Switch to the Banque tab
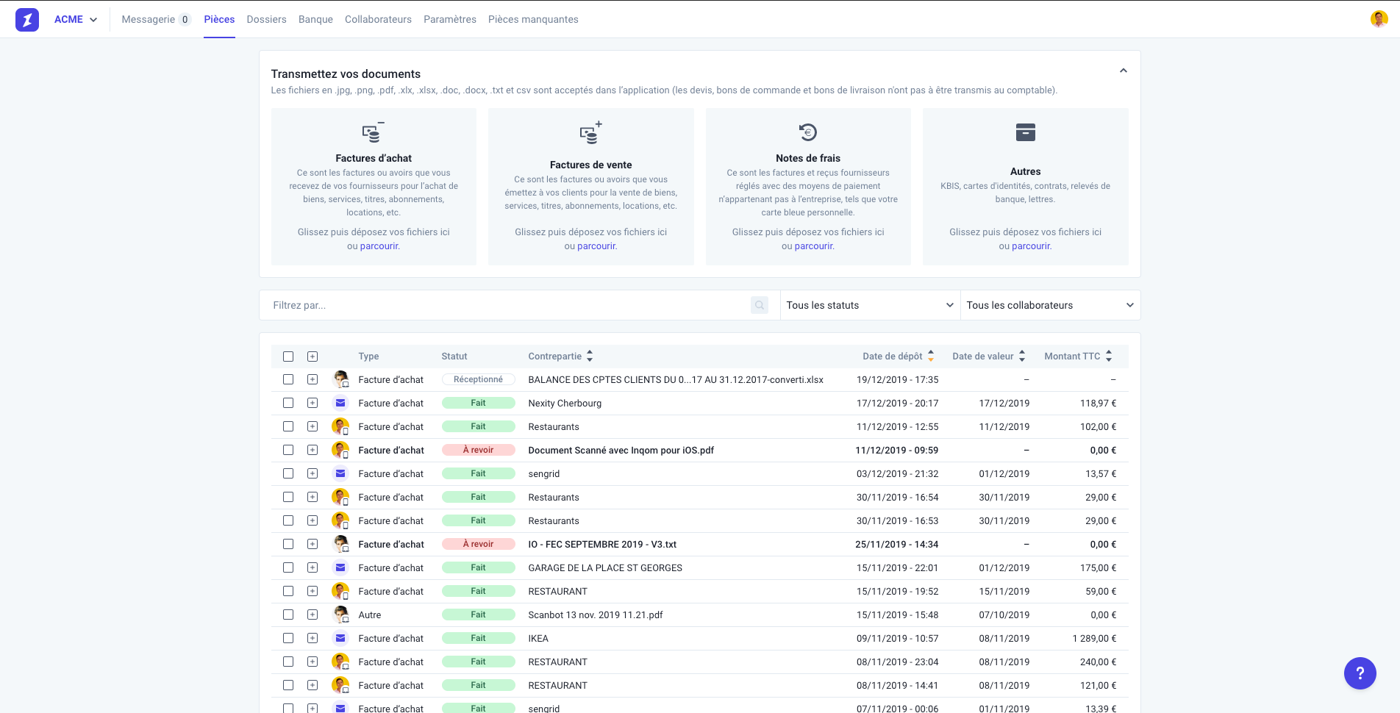The height and width of the screenshot is (713, 1400). pos(315,19)
